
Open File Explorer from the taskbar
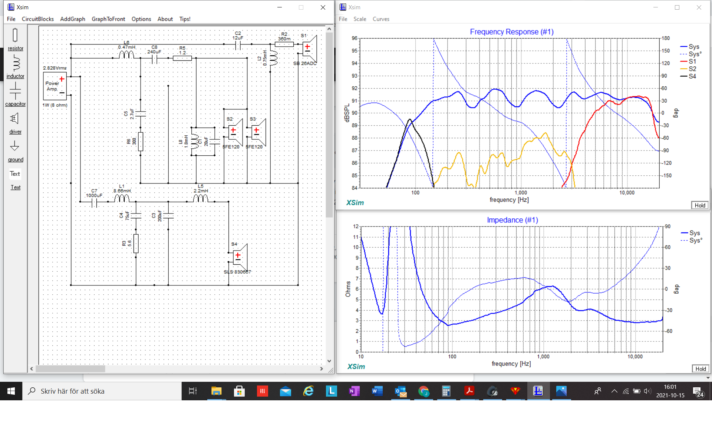pyautogui.click(x=216, y=391)
